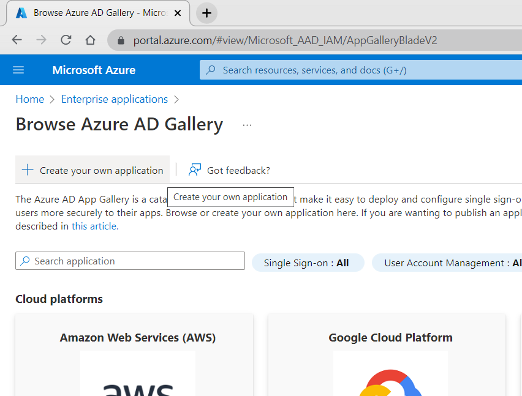Go to the browser home icon

tap(90, 40)
